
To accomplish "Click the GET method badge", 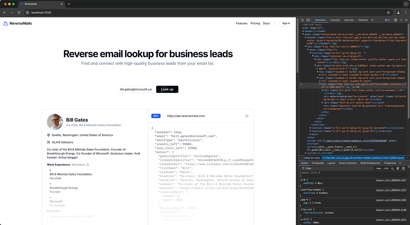I will (156, 116).
